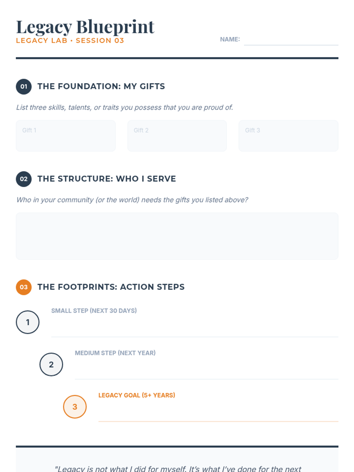
Task: Click the step 1 circle
Action: [x=28, y=322]
